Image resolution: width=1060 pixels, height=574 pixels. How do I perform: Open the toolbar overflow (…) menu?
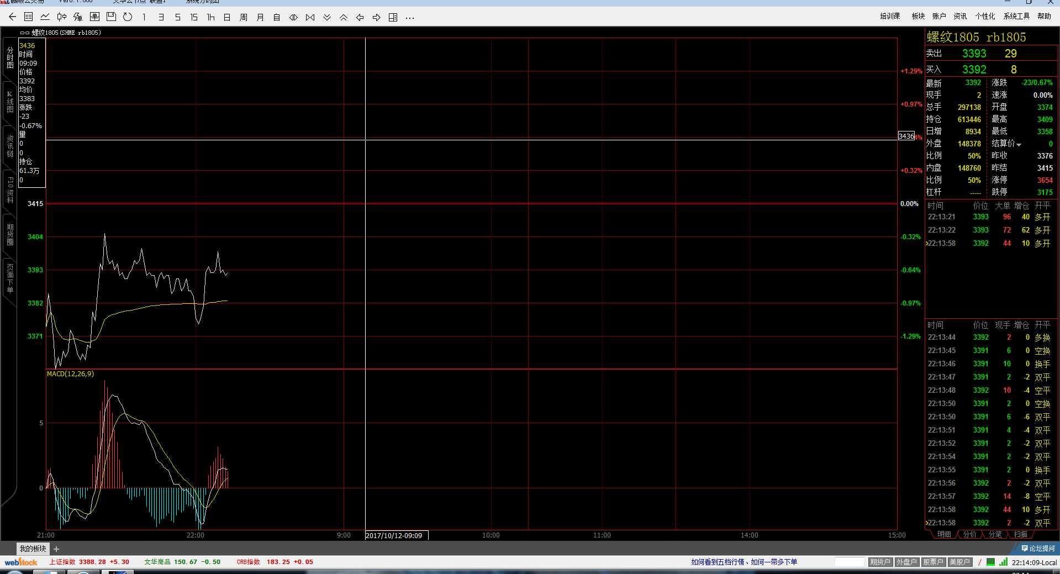click(409, 17)
